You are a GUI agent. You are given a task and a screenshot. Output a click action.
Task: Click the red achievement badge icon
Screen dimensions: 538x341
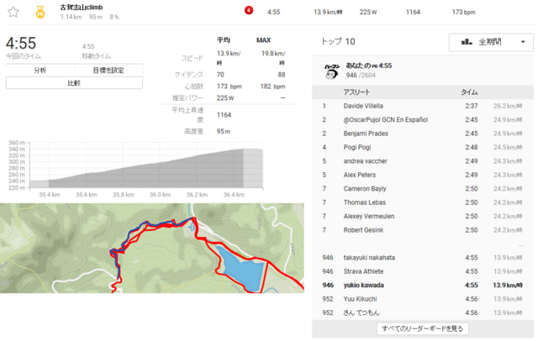click(x=249, y=10)
